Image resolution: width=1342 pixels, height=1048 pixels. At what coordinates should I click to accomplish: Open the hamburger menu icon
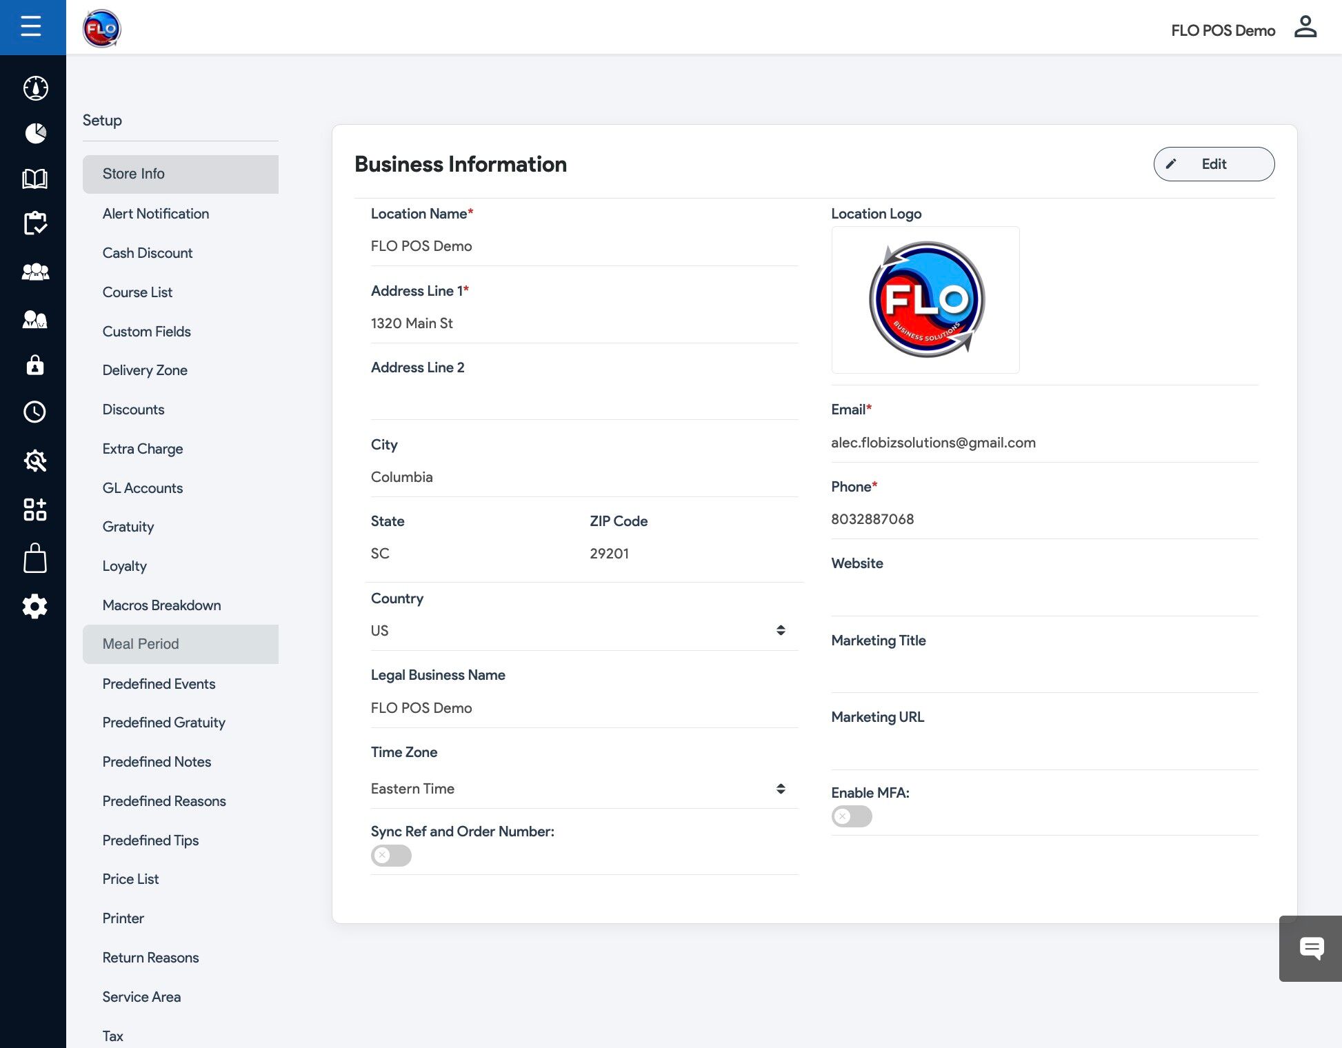click(31, 27)
